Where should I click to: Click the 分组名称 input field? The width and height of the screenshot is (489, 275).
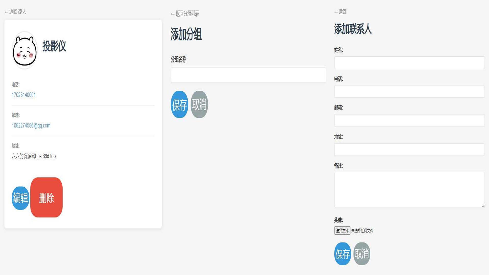tap(248, 75)
